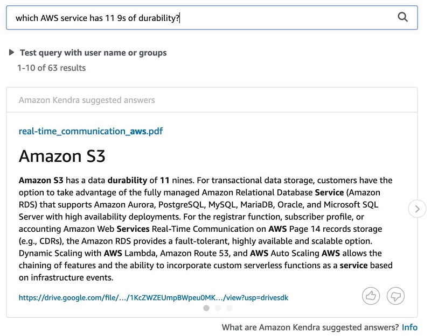Open the drive.google.com file URL link
Screen dimensions: 431x336
coord(154,298)
